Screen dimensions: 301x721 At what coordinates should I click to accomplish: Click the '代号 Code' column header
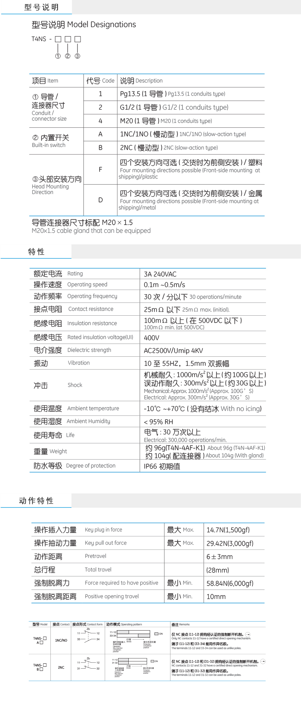(x=100, y=81)
